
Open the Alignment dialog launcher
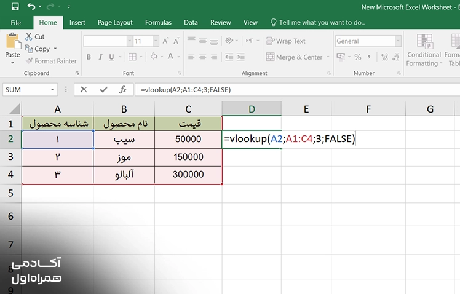pyautogui.click(x=329, y=73)
